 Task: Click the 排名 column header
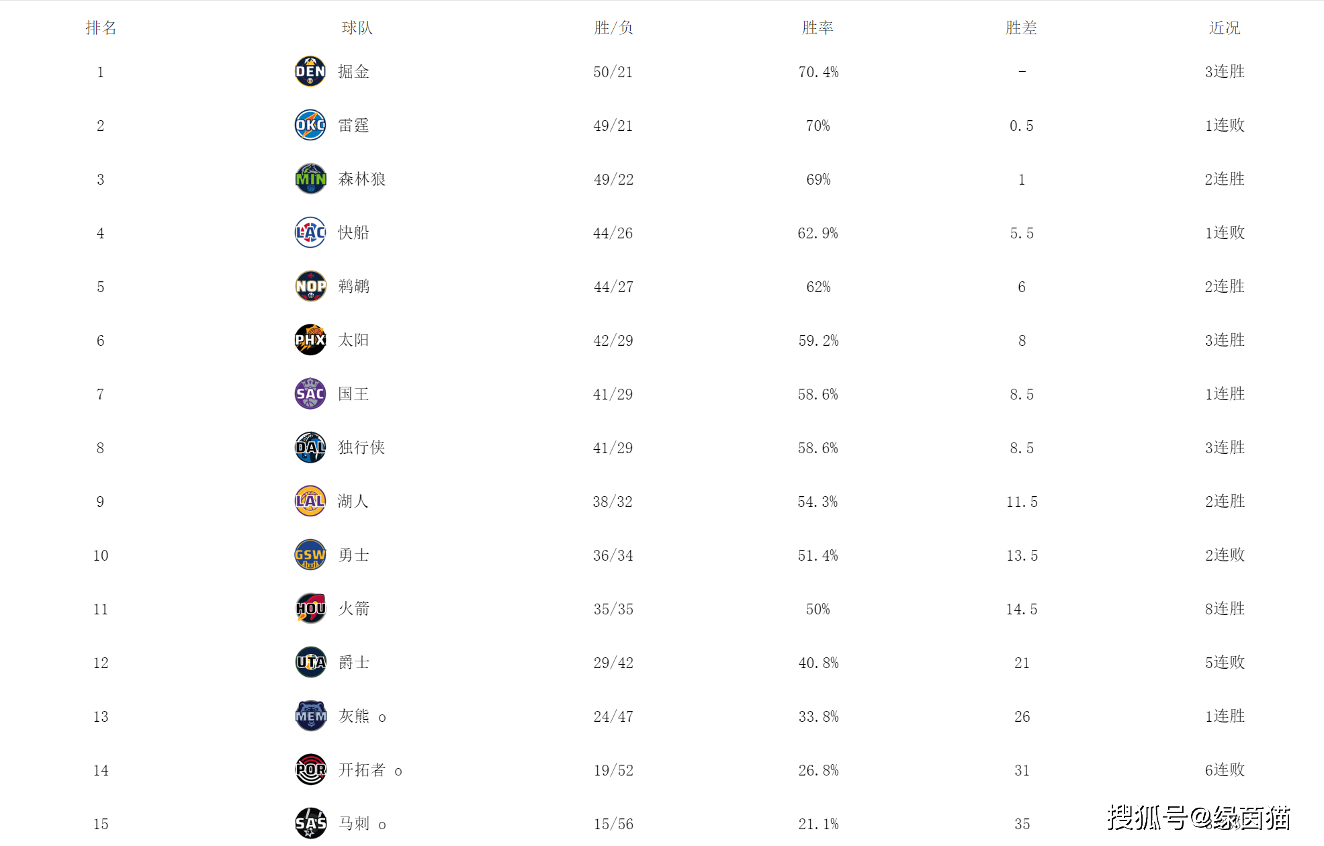[101, 28]
